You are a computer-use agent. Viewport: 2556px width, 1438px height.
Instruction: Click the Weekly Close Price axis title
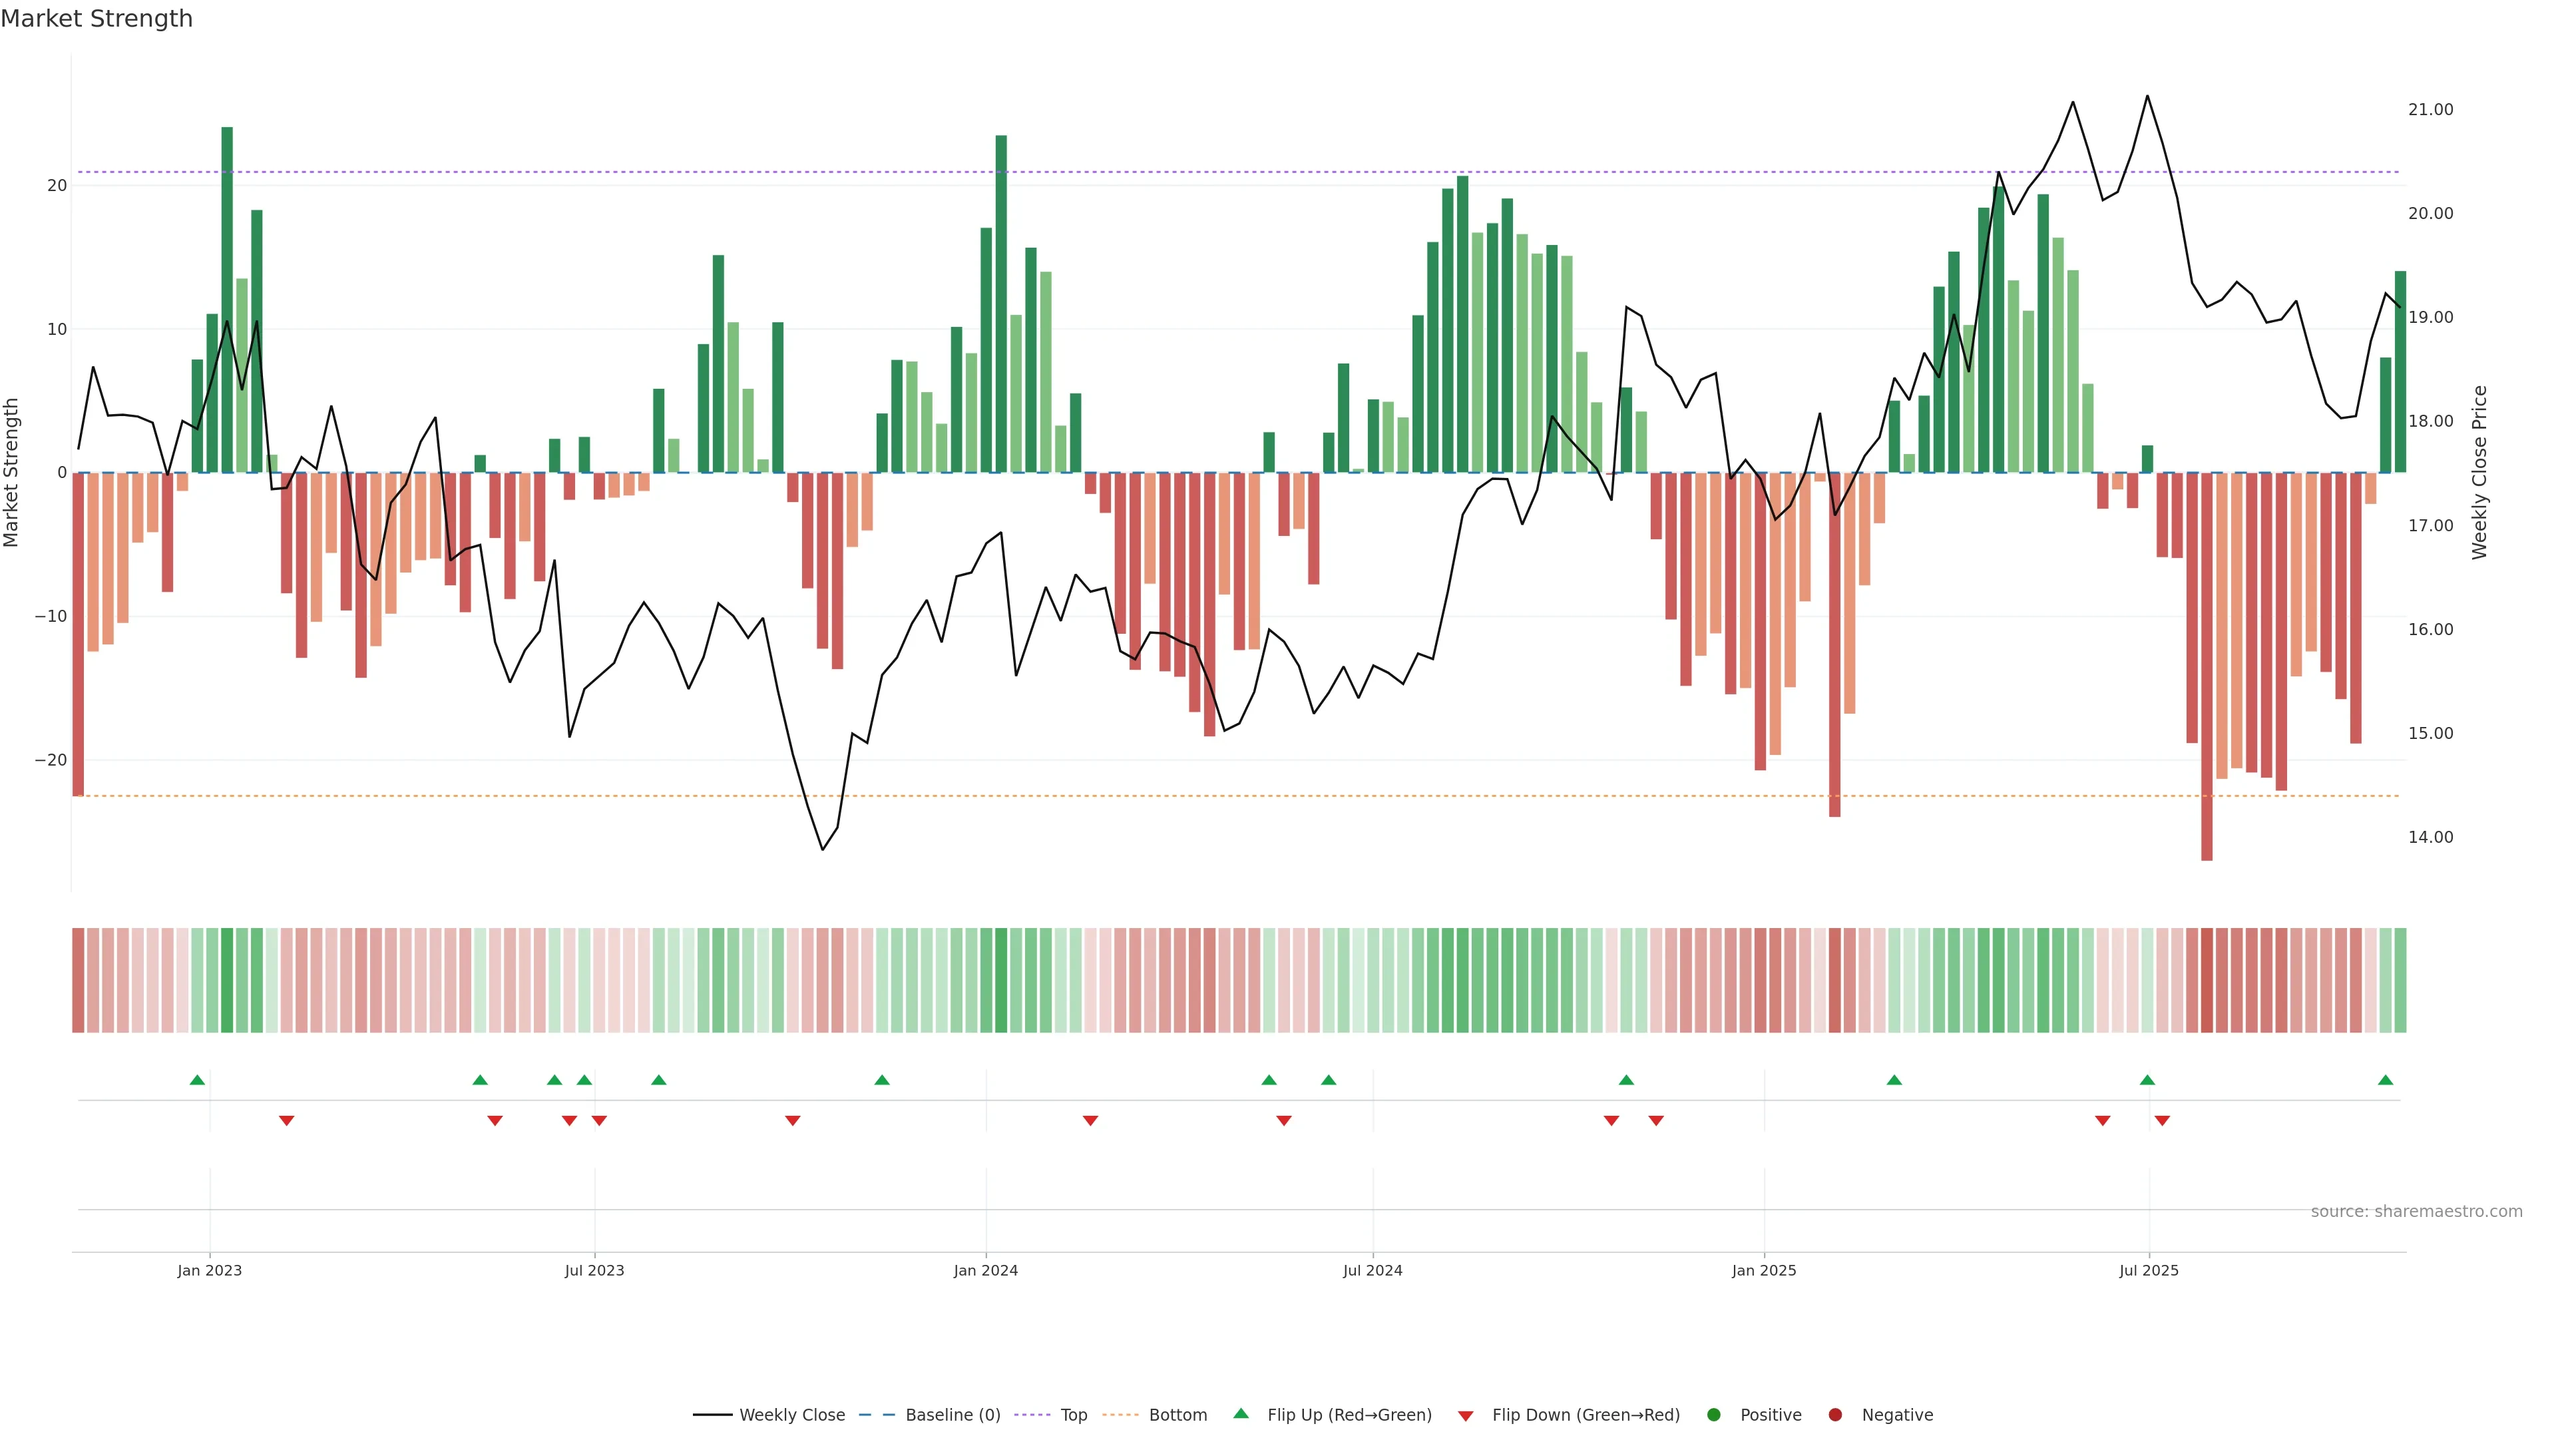click(2479, 473)
